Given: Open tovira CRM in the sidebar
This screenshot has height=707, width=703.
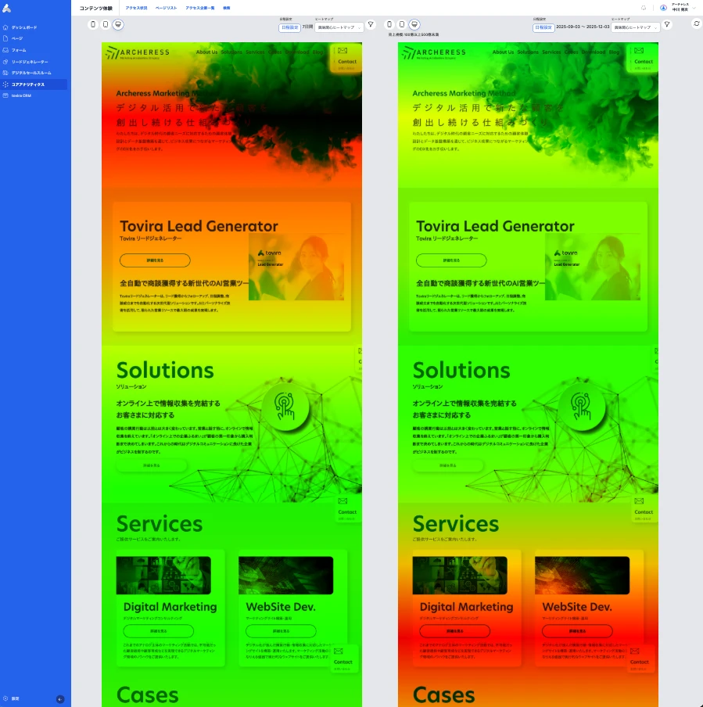Looking at the screenshot, I should pos(21,95).
